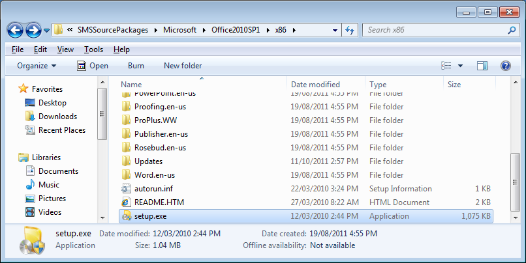Click the setup.exe file icon in list
This screenshot has width=526, height=263.
point(127,216)
